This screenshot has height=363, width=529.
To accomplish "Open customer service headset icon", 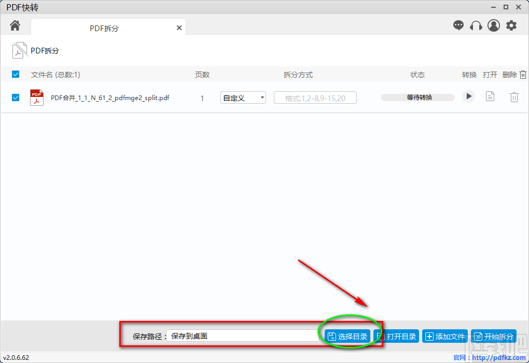I will click(476, 25).
